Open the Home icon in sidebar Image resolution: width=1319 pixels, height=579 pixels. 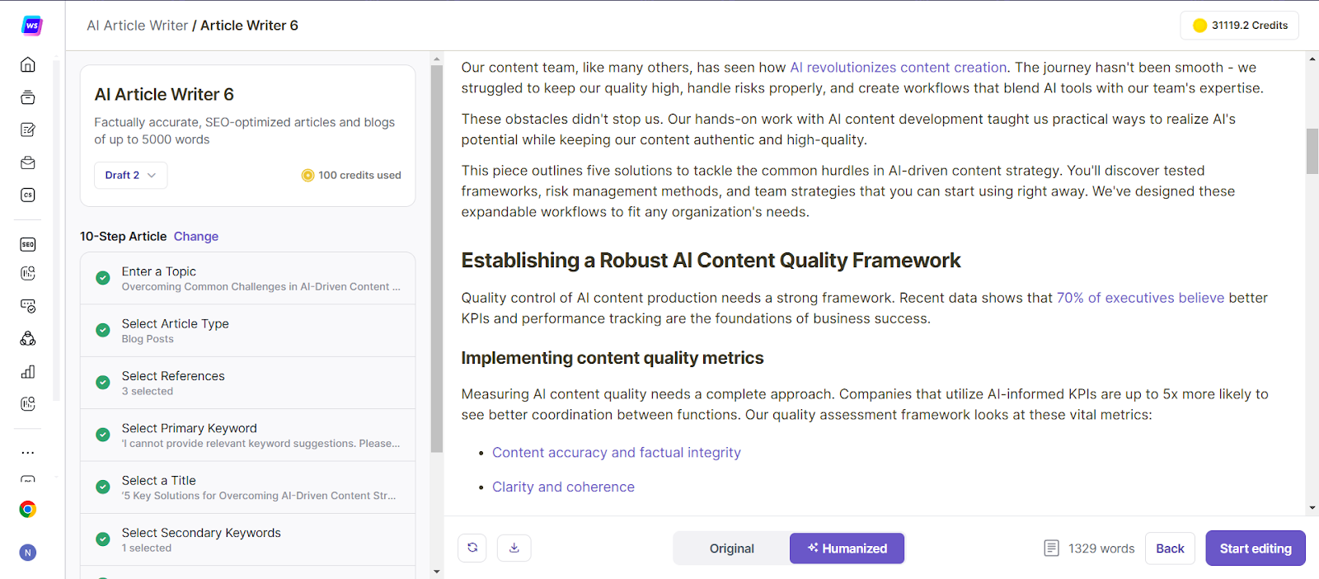click(28, 64)
